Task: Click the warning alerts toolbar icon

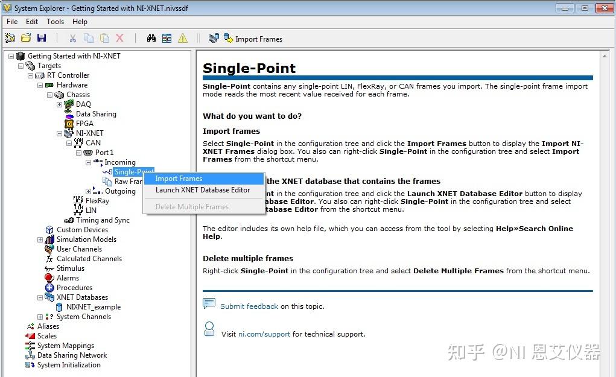Action: (182, 37)
